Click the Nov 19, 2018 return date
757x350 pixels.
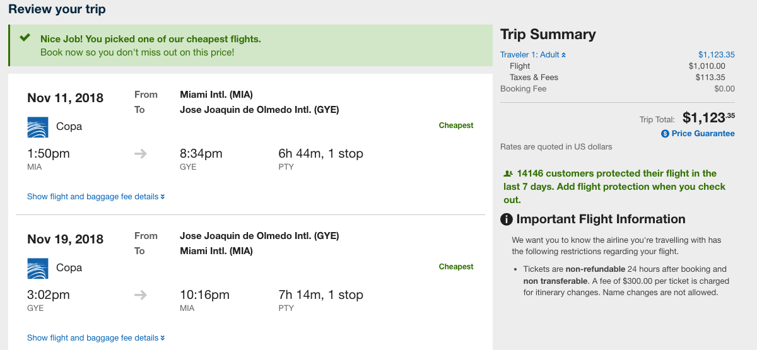pos(65,240)
